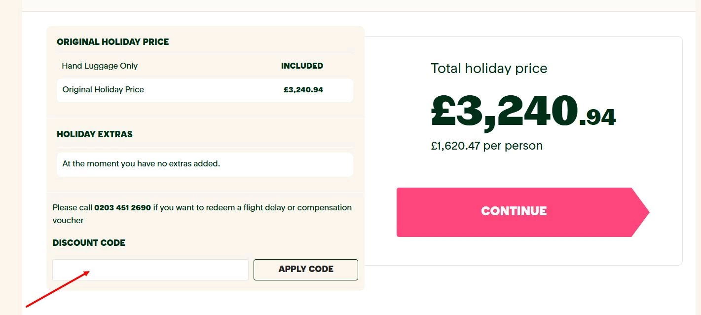The height and width of the screenshot is (315, 701).
Task: Select the HOLIDAY EXTRAS section heading
Action: (95, 134)
